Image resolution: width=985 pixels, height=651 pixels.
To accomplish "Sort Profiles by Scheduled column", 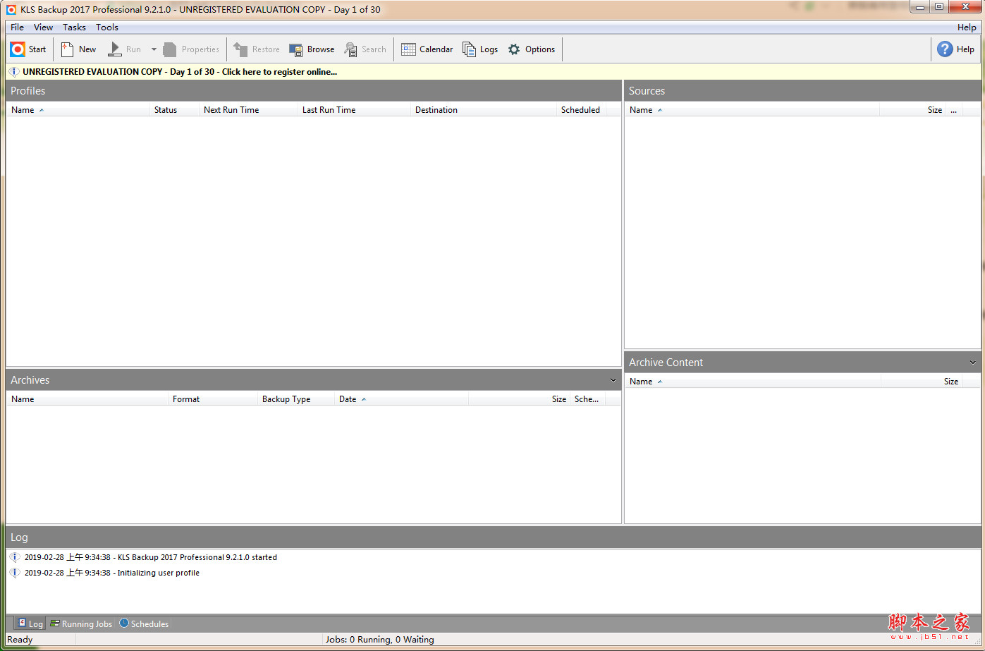I will (x=581, y=110).
